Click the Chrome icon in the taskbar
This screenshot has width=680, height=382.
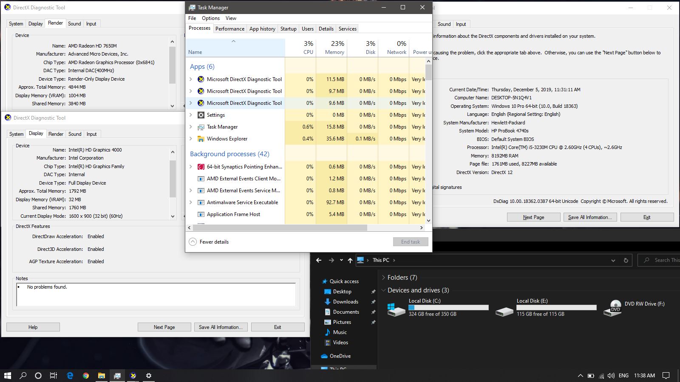pos(86,376)
